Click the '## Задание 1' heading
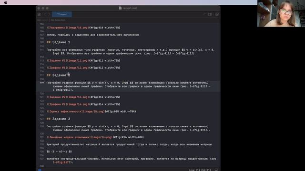The width and height of the screenshot is (305, 171). (58, 42)
